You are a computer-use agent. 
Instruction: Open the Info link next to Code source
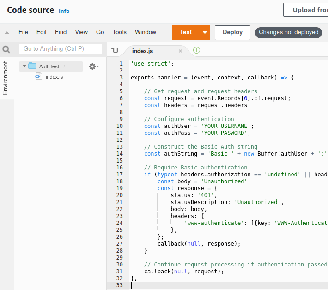pyautogui.click(x=64, y=11)
